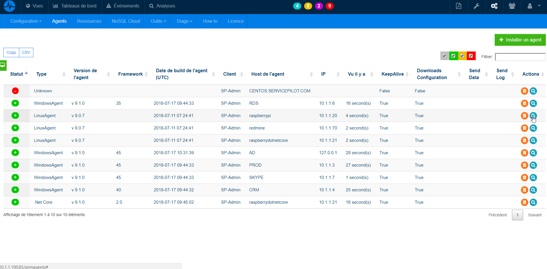Click the Installer un agent button

(x=520, y=40)
